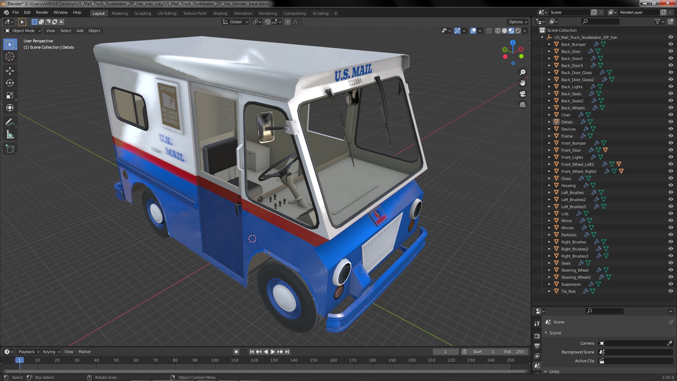Viewport: 677px width, 381px height.
Task: Toggle visibility of Tie_Rod
Action: (x=671, y=291)
